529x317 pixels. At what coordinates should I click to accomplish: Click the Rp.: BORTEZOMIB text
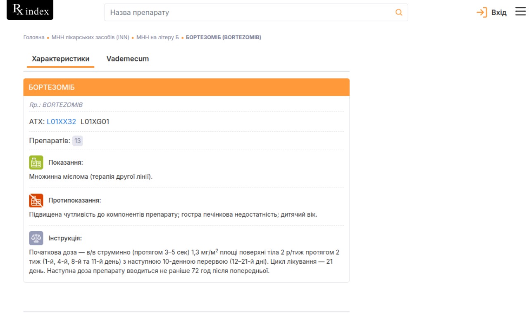[56, 105]
